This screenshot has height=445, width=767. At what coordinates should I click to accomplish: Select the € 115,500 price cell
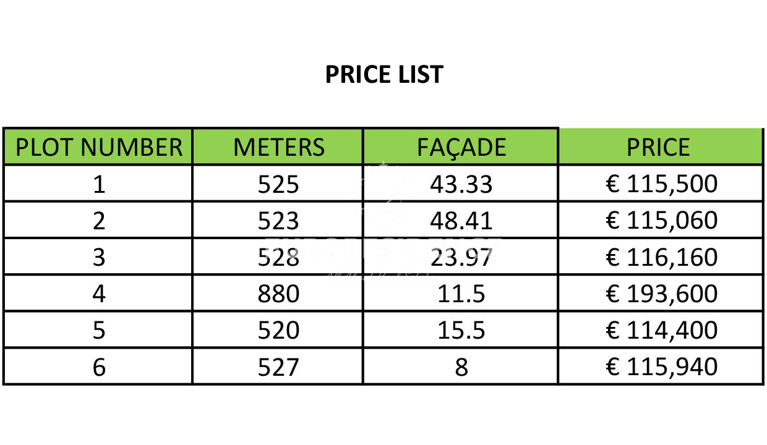coord(661,184)
